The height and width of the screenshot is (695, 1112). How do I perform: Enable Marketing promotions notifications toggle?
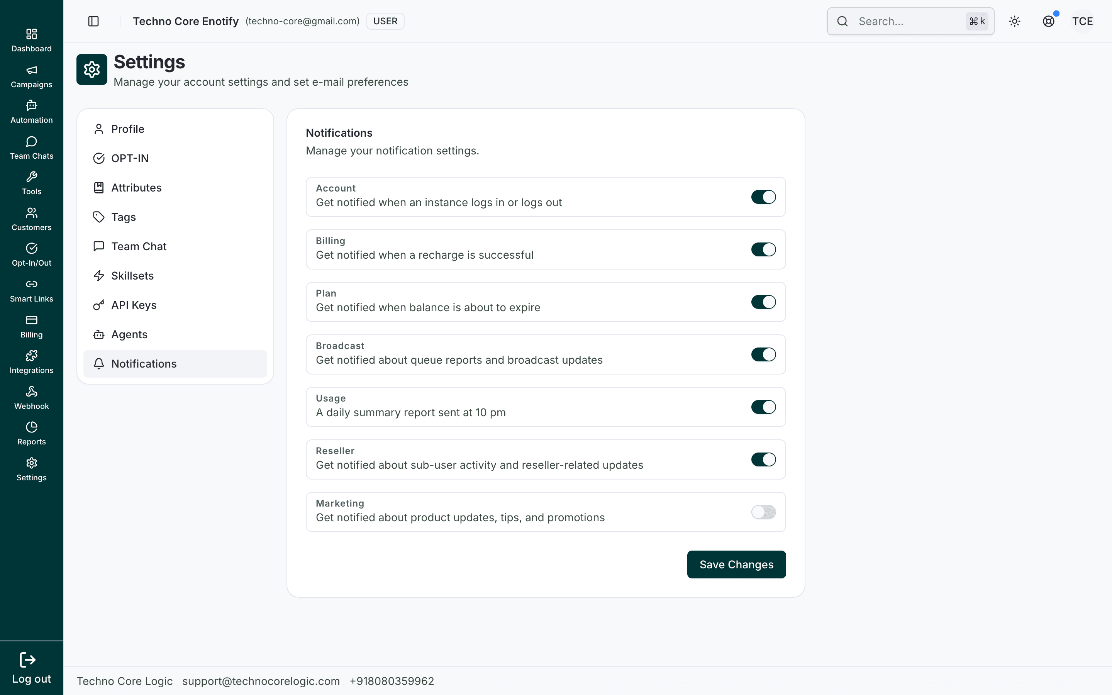pyautogui.click(x=763, y=512)
